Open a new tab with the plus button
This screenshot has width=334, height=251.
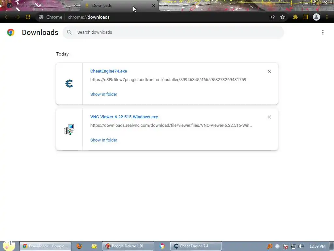(x=166, y=6)
